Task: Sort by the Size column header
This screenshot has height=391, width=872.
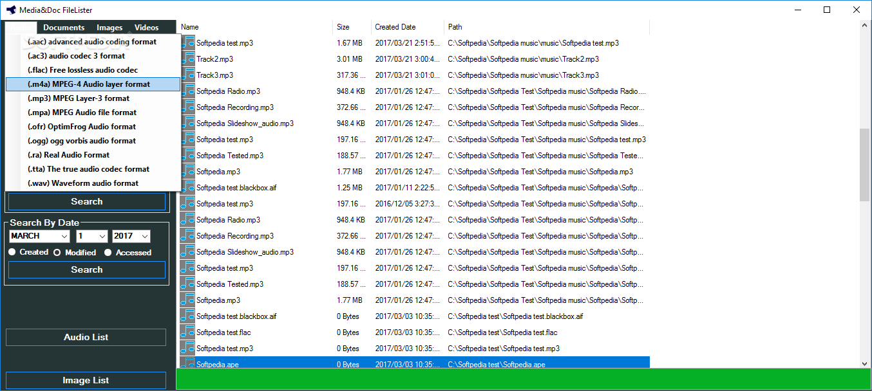Action: (x=352, y=27)
